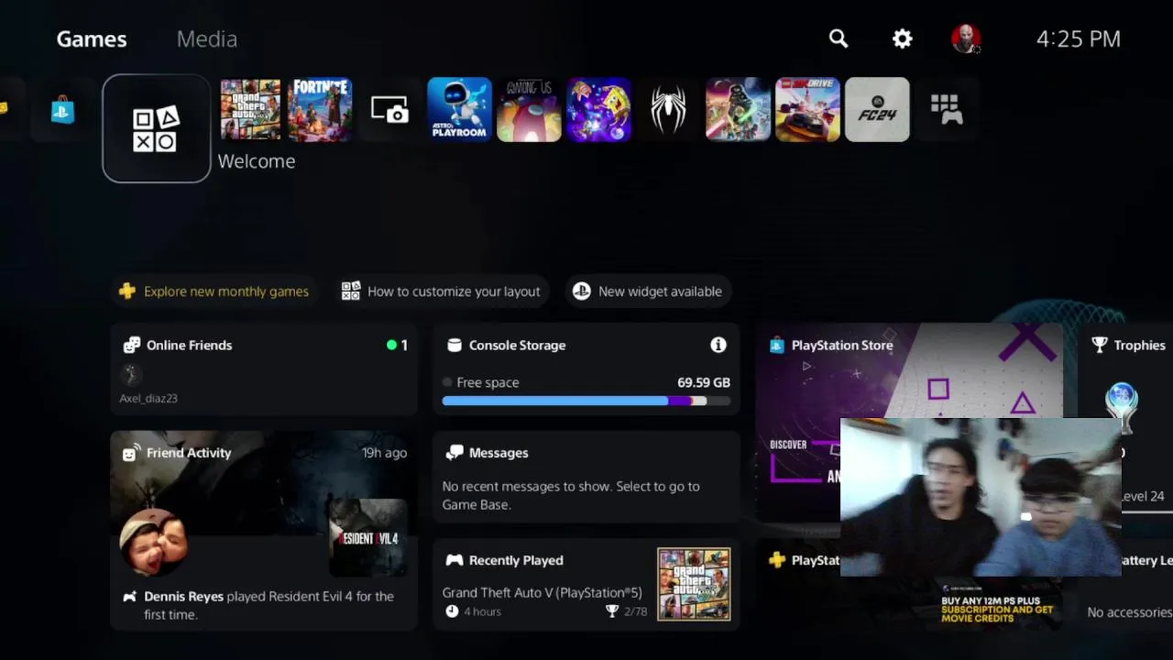Select Explore new monthly games
Screen dimensions: 1173x660
214,291
